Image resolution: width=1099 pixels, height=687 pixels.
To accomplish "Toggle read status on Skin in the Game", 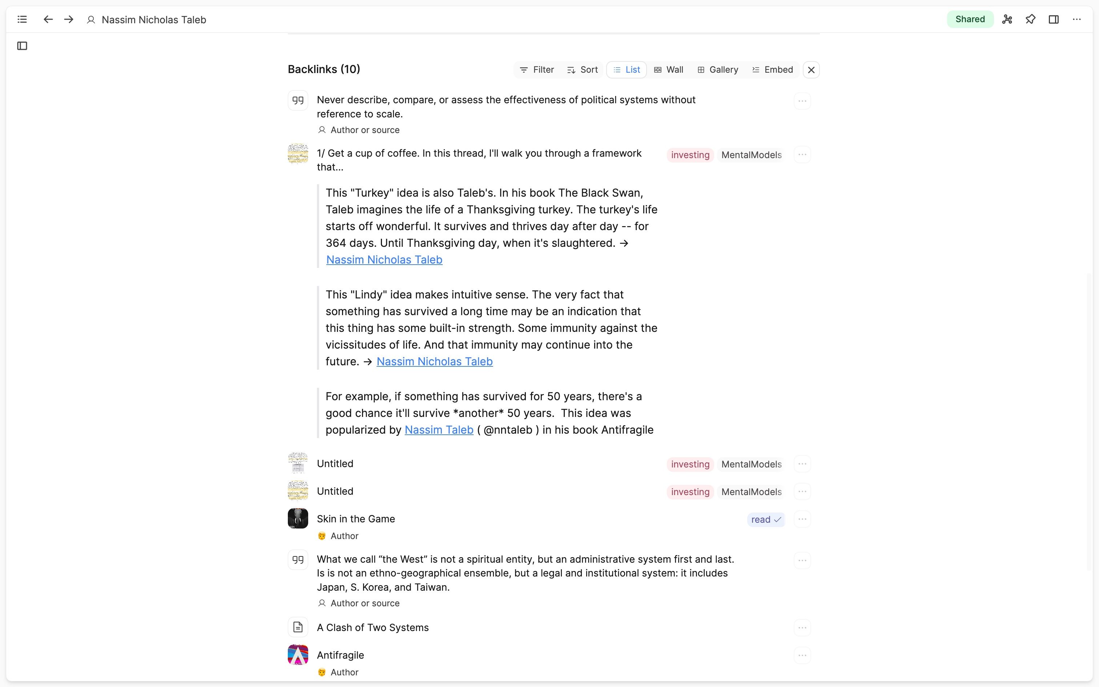I will tap(766, 519).
